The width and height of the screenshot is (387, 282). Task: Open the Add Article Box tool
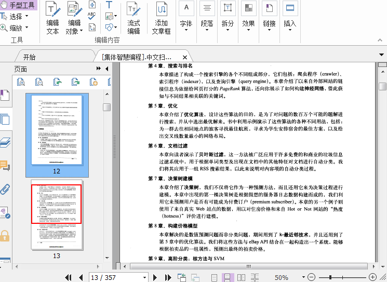click(161, 19)
